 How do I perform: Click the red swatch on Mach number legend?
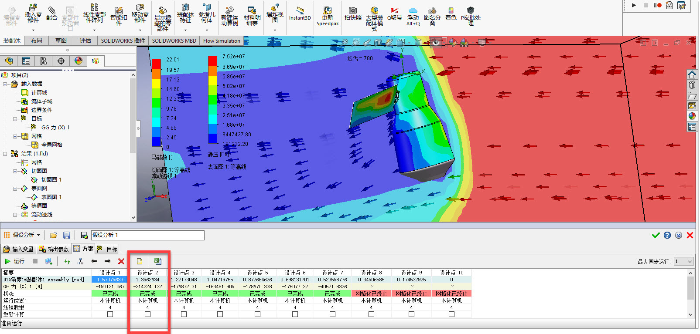click(157, 64)
